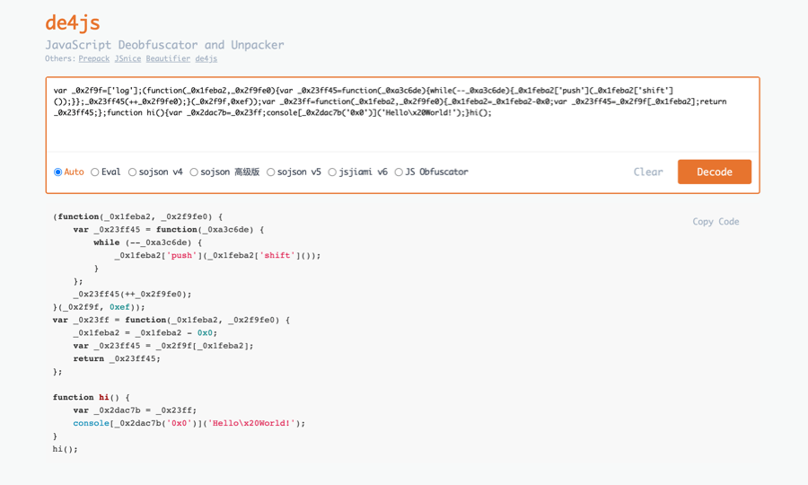The height and width of the screenshot is (485, 808).
Task: Open the de4js link under Others
Action: point(206,58)
